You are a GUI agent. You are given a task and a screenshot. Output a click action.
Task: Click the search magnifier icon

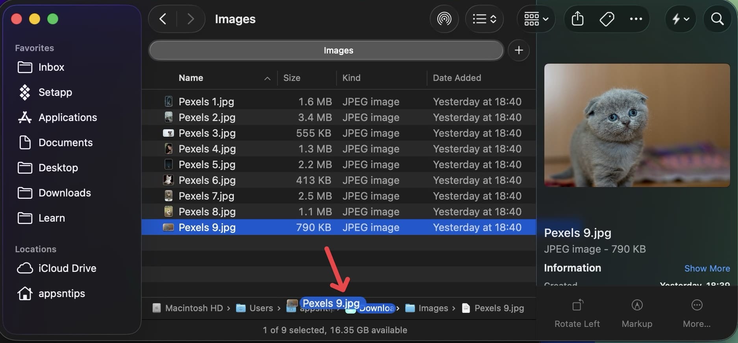[x=717, y=19]
